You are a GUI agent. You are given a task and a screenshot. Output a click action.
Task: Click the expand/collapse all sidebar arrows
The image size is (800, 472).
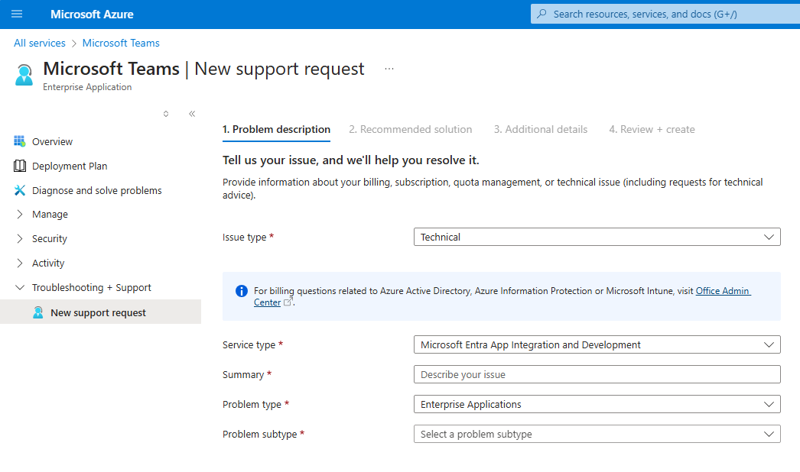coord(166,114)
